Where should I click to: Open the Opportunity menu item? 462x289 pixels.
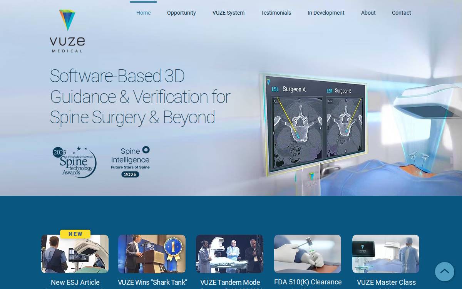(x=181, y=13)
